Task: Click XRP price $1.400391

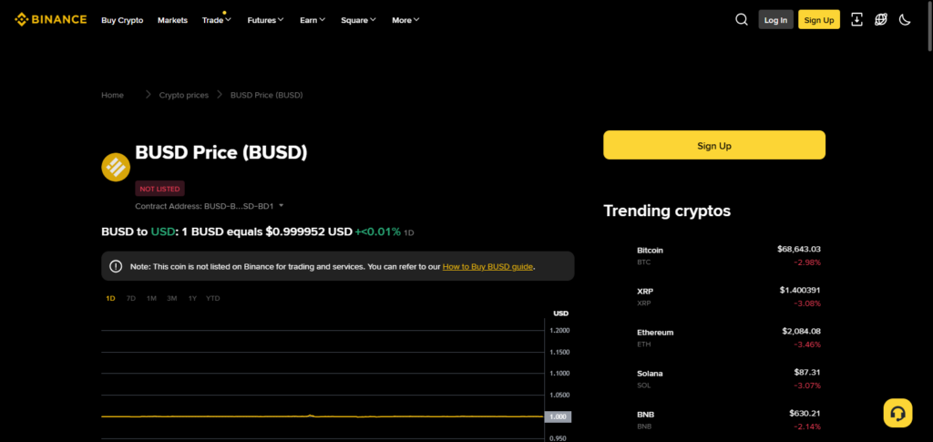Action: pyautogui.click(x=800, y=291)
